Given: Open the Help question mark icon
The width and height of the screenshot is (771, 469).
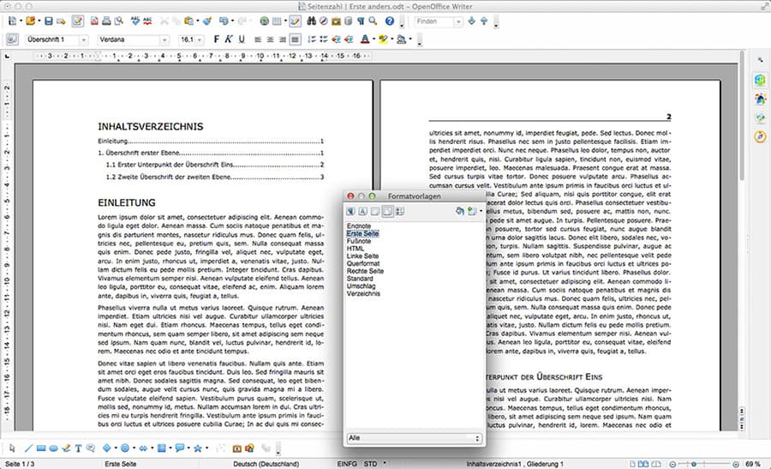Looking at the screenshot, I should 390,21.
